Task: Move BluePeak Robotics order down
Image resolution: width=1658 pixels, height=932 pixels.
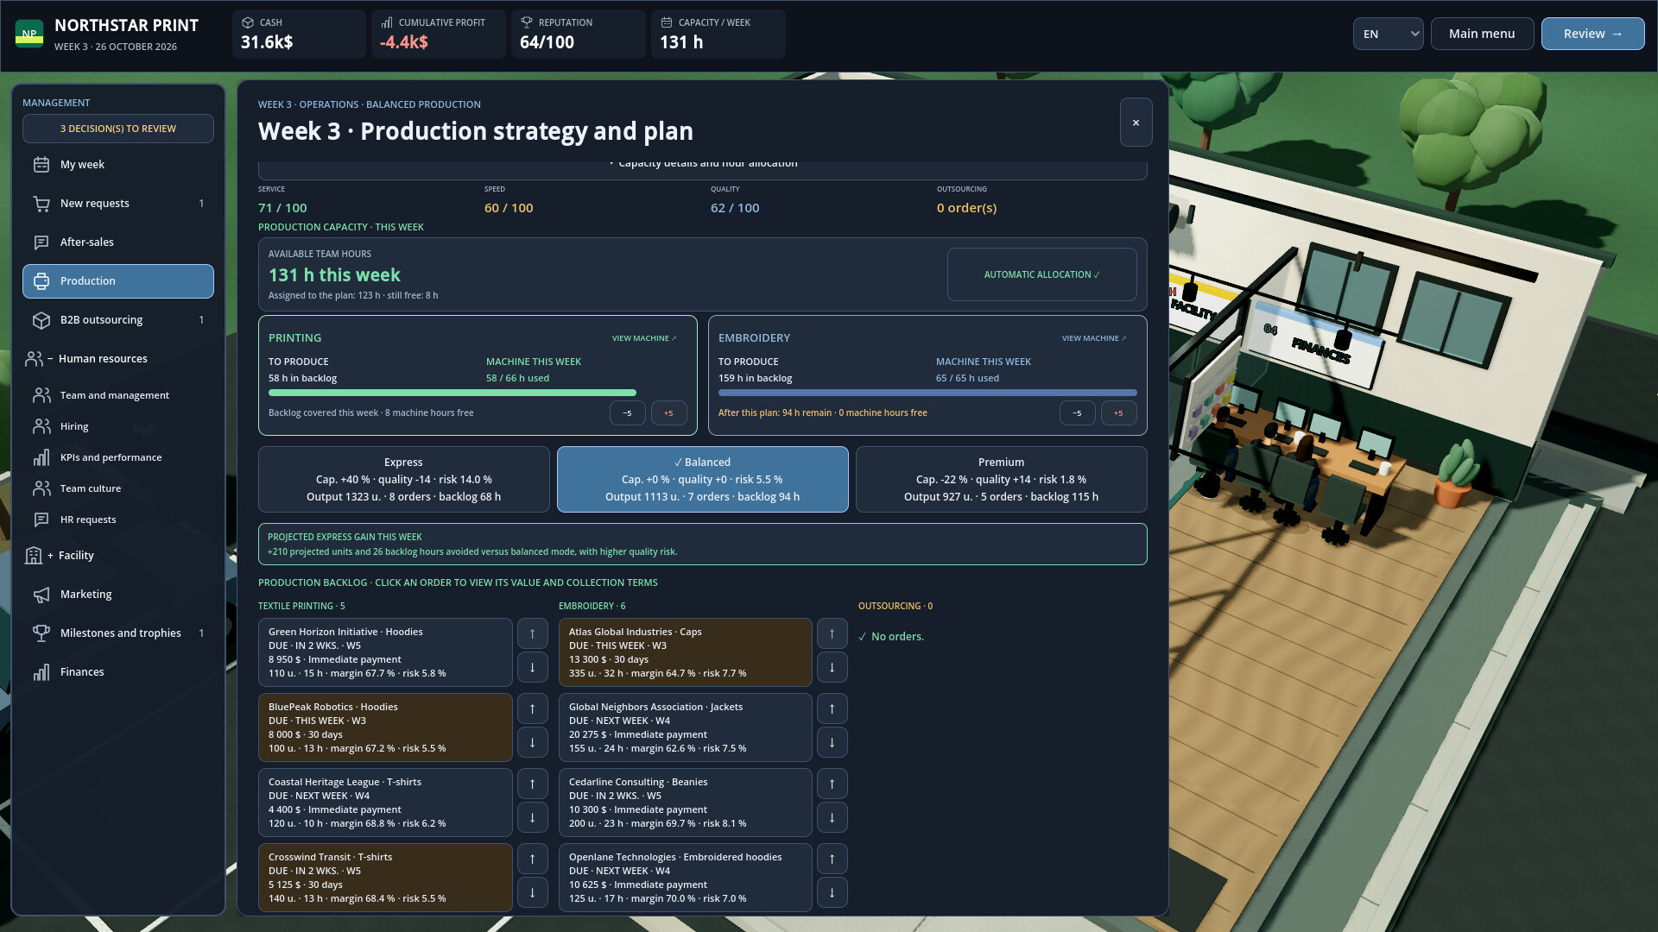Action: tap(533, 742)
